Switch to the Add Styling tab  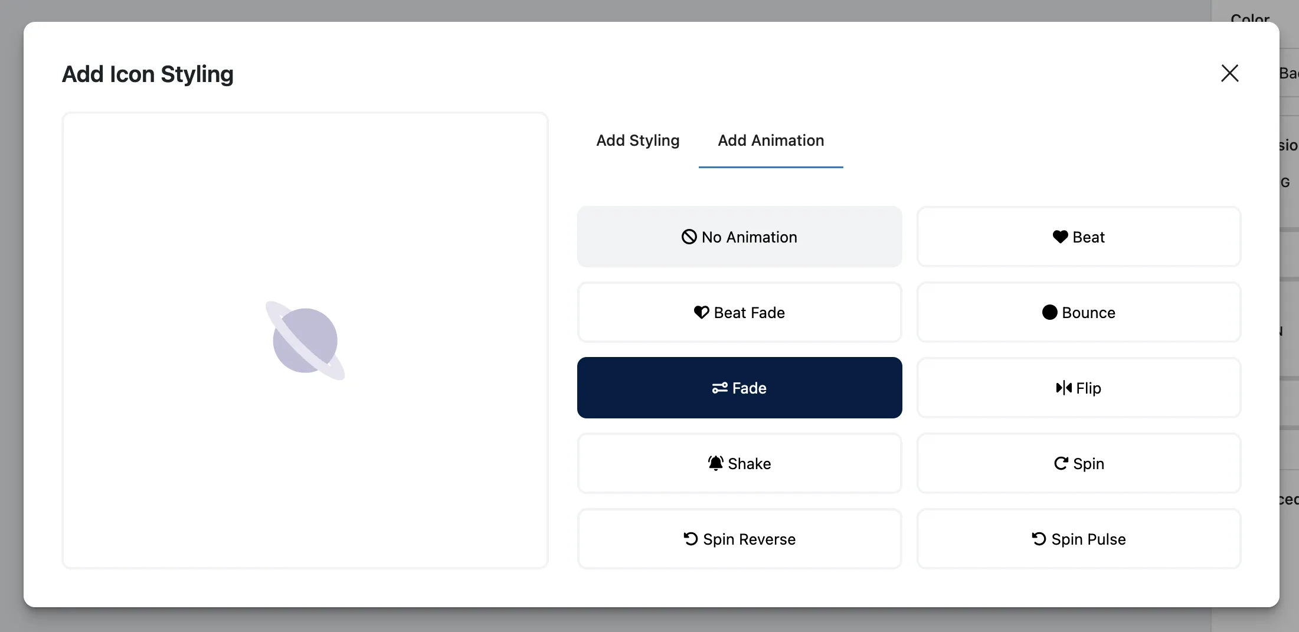pyautogui.click(x=638, y=140)
